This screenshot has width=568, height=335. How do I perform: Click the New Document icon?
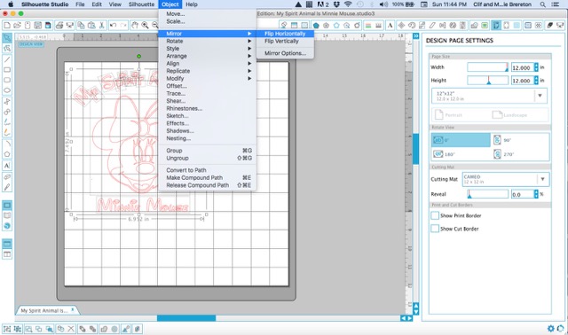7,25
